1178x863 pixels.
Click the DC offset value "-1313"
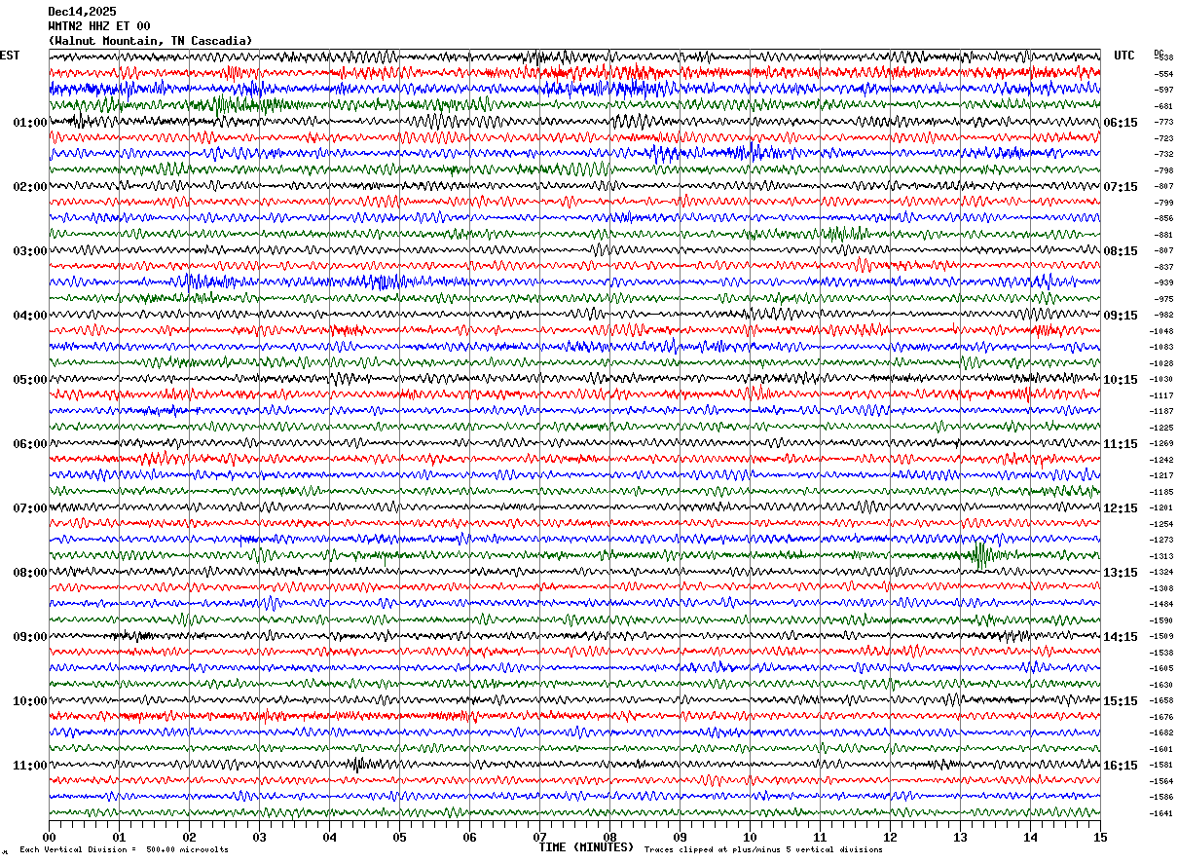1163,556
